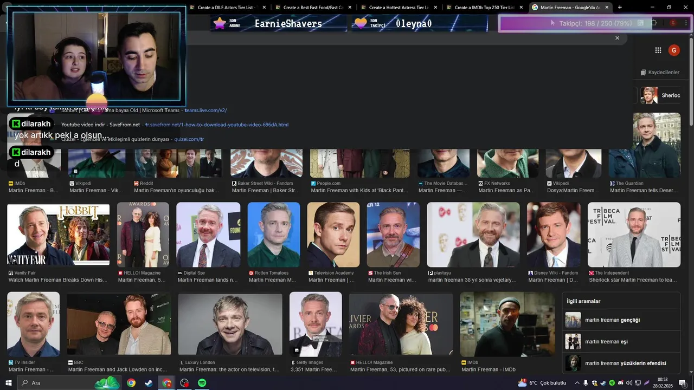Focus the taskbar Ara search box
This screenshot has width=694, height=390.
pyautogui.click(x=69, y=383)
